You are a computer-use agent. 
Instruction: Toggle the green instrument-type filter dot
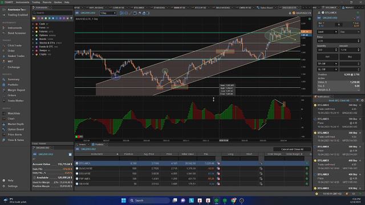[x=50, y=18]
